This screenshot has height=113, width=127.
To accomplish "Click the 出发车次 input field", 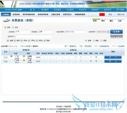I will [34, 36].
